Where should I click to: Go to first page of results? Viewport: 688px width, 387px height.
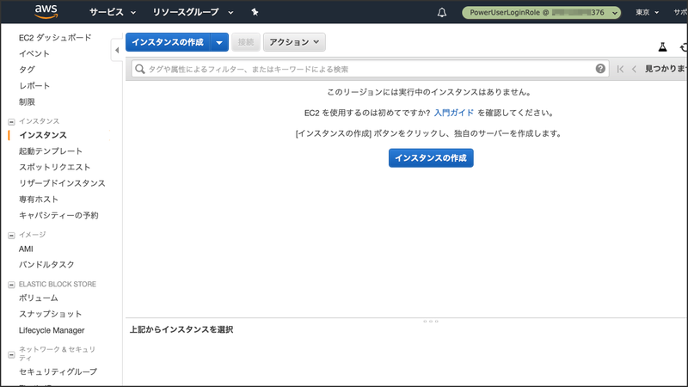[x=620, y=69]
